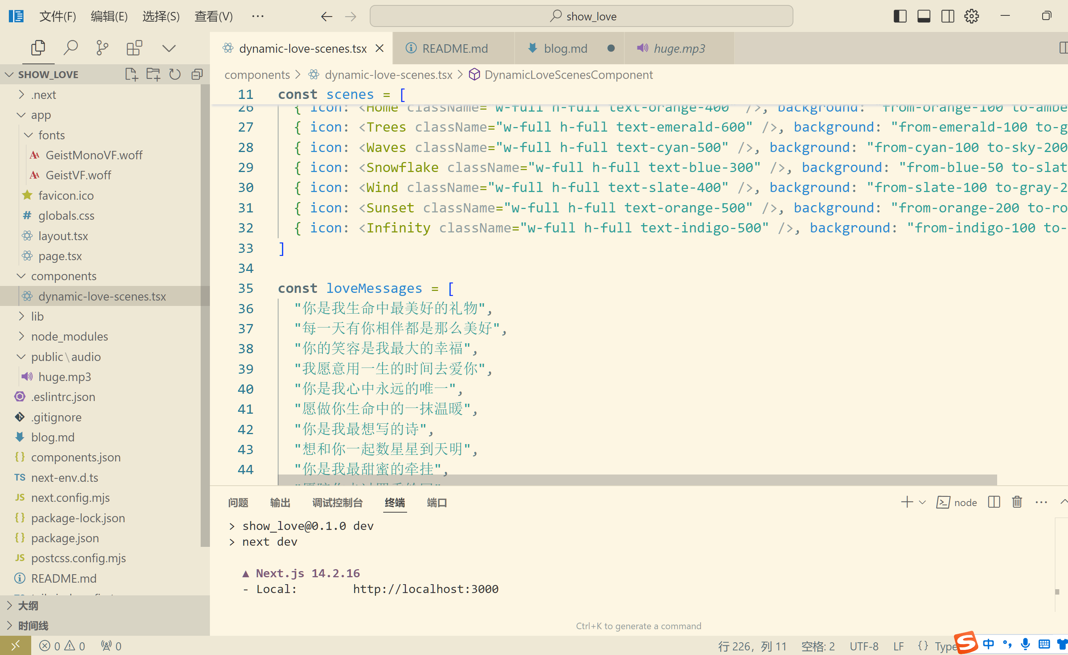Refresh the SHOW_LOVE explorer tree

[x=175, y=75]
